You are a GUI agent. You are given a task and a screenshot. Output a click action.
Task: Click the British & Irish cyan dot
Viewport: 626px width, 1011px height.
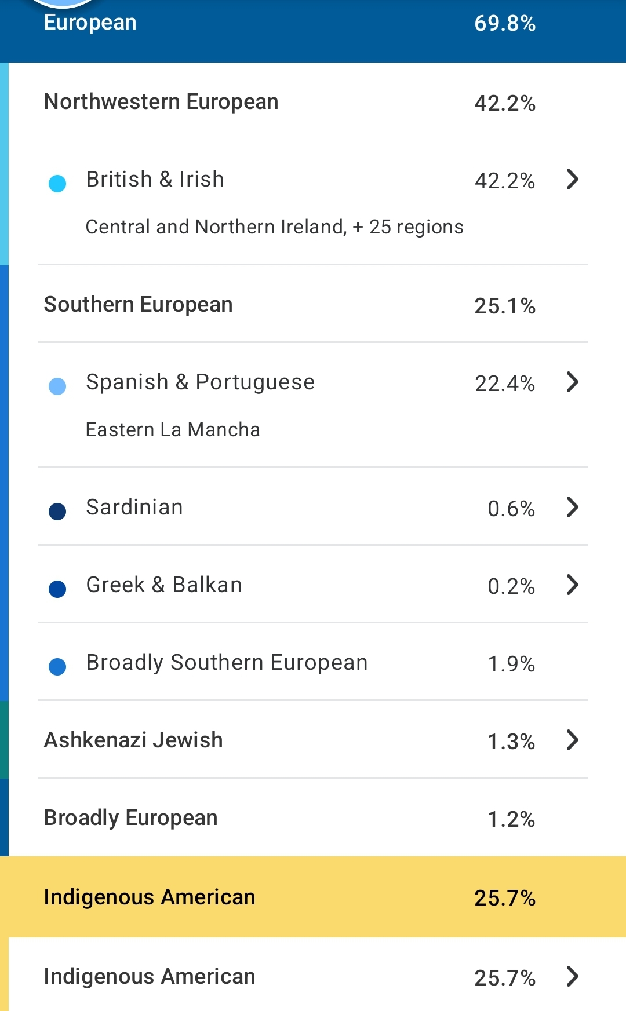pos(57,184)
